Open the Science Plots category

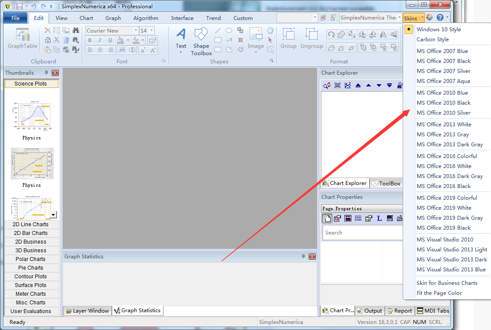point(31,84)
